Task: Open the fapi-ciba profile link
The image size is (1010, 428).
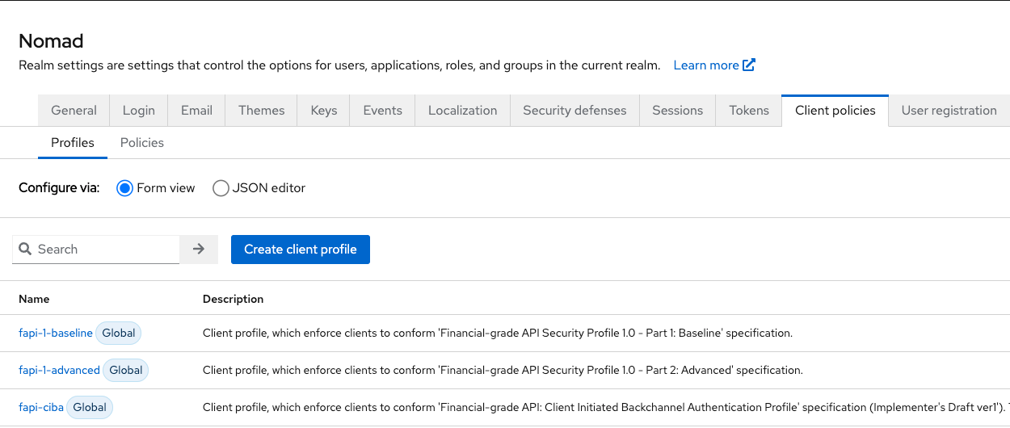Action: 41,408
